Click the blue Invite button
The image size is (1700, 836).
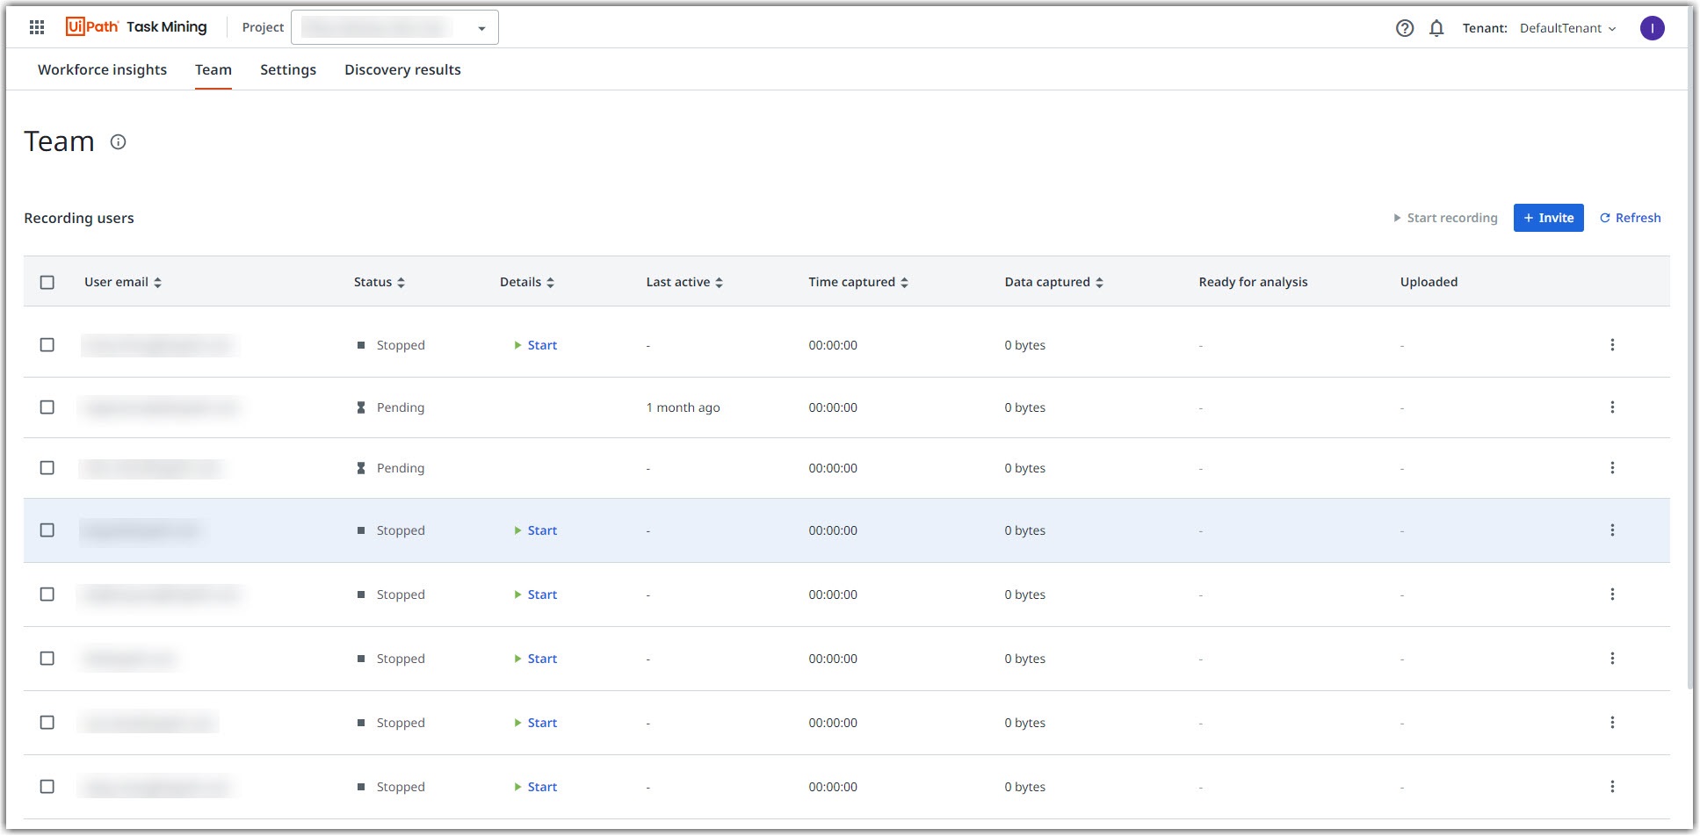point(1548,218)
